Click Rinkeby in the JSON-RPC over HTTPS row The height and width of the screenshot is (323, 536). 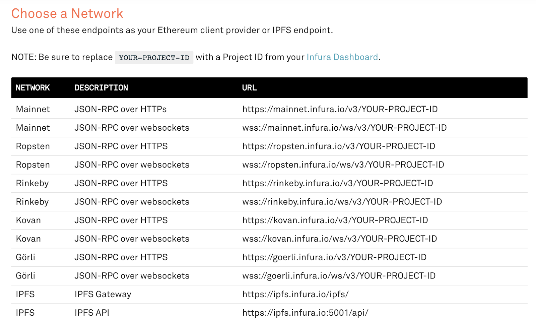(32, 183)
